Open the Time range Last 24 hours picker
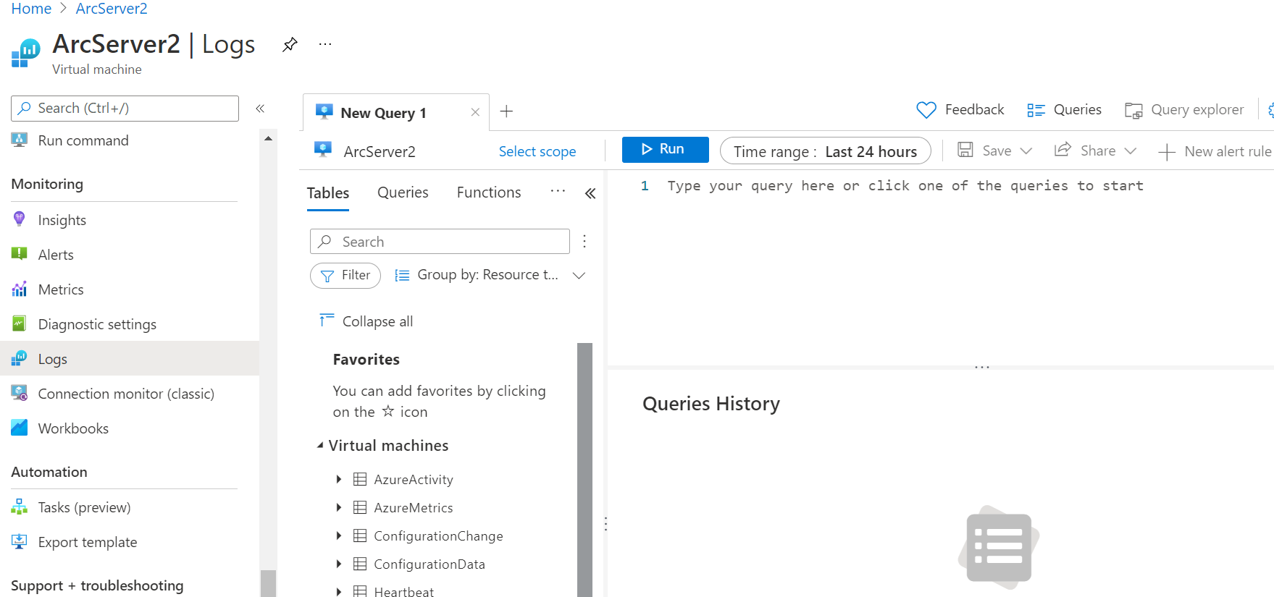1274x597 pixels. click(x=825, y=151)
